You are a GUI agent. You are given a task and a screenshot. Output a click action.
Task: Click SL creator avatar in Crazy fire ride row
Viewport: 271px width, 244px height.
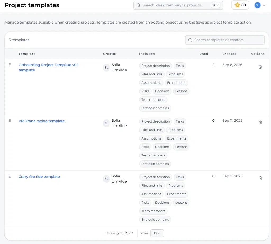click(x=106, y=179)
